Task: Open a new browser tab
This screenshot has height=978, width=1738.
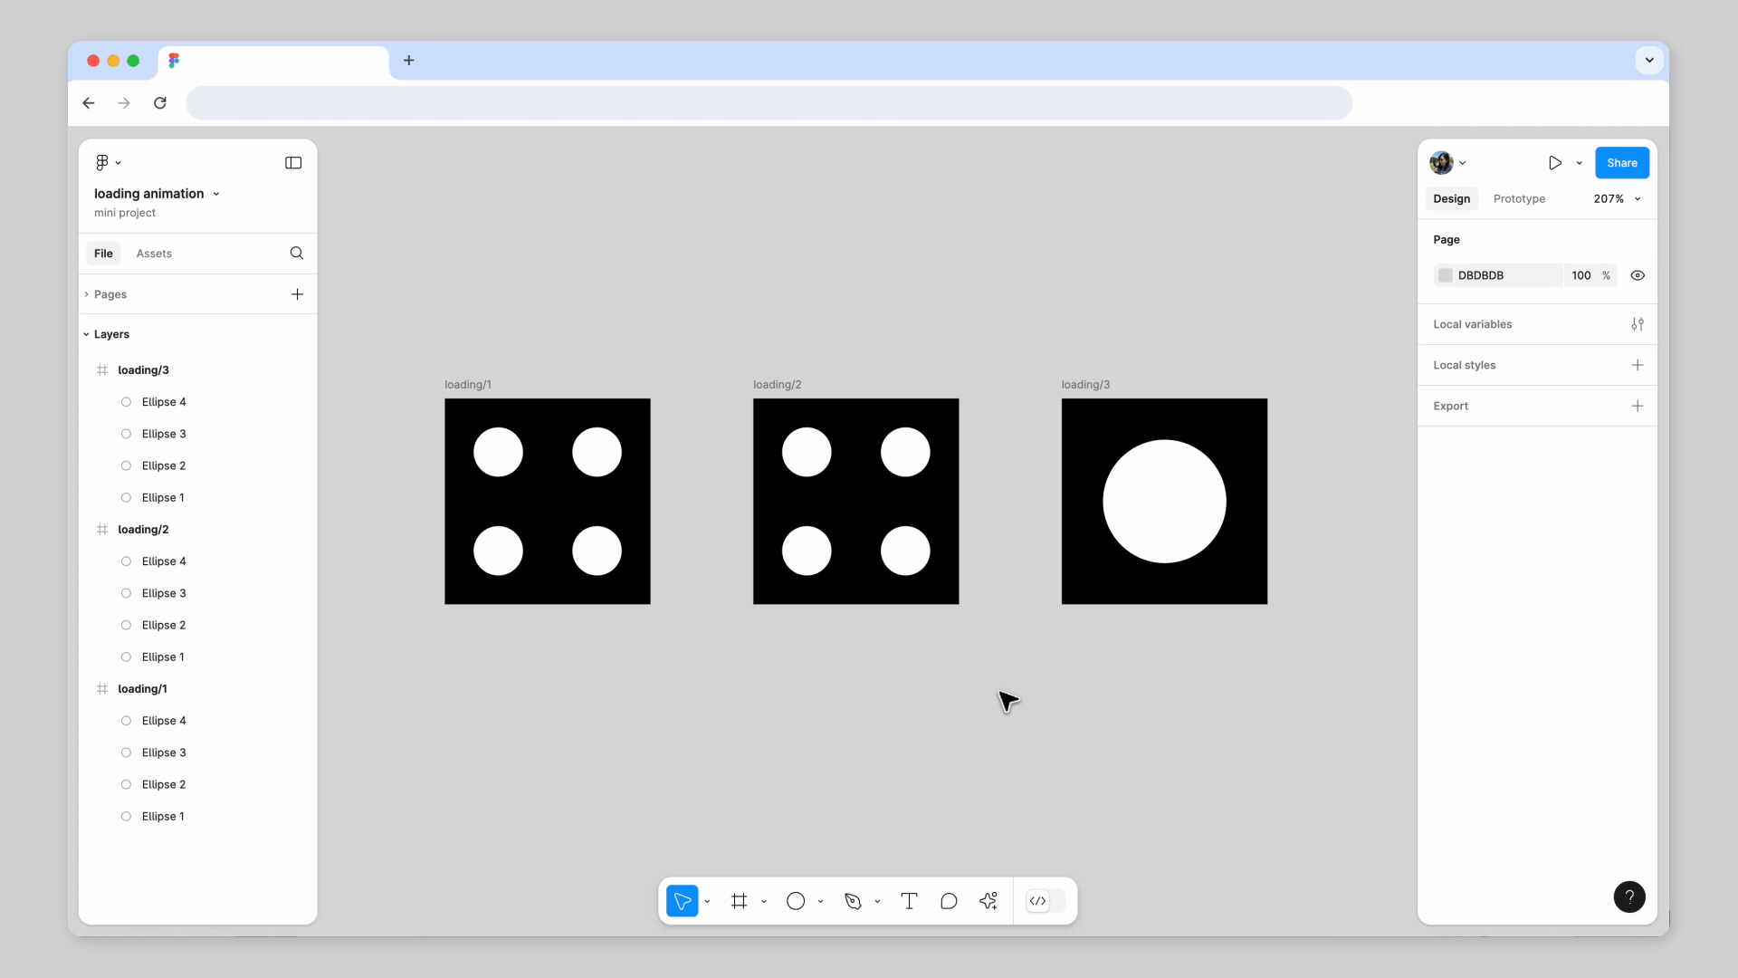Action: [409, 61]
